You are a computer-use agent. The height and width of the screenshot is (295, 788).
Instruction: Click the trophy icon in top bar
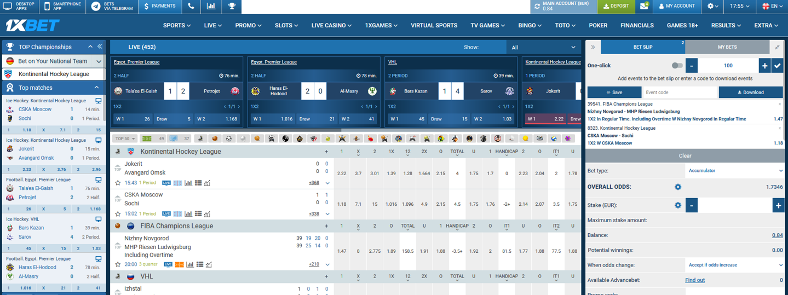pyautogui.click(x=232, y=7)
